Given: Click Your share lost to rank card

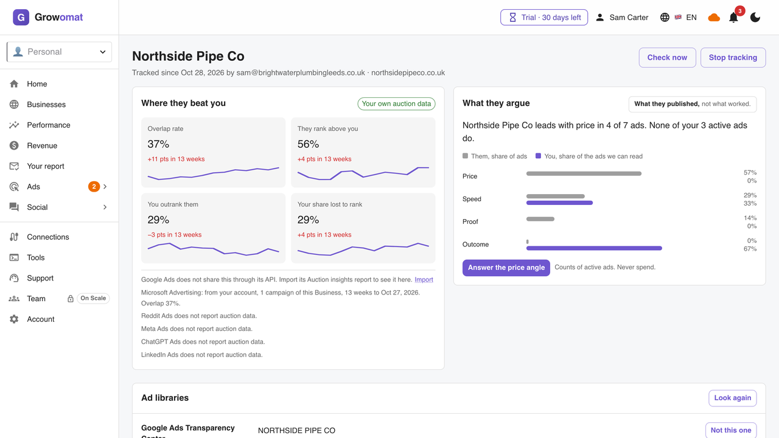Looking at the screenshot, I should (363, 228).
